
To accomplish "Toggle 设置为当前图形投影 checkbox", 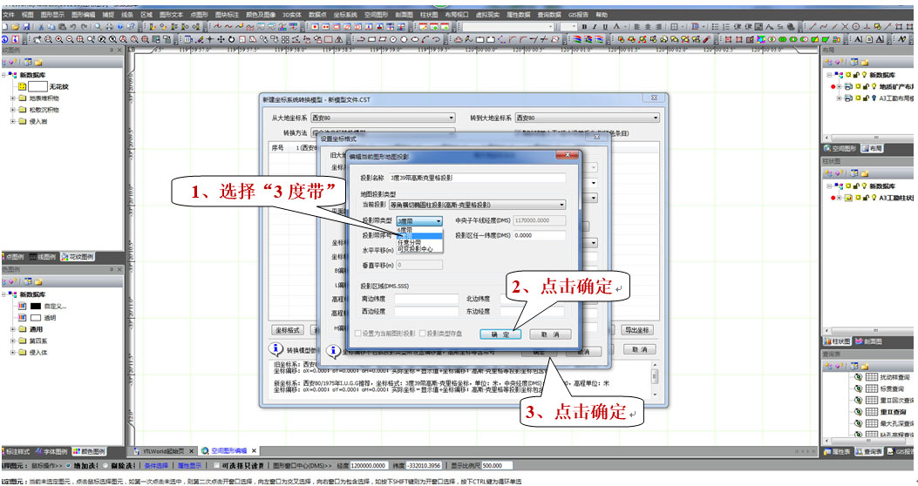I will pos(358,334).
